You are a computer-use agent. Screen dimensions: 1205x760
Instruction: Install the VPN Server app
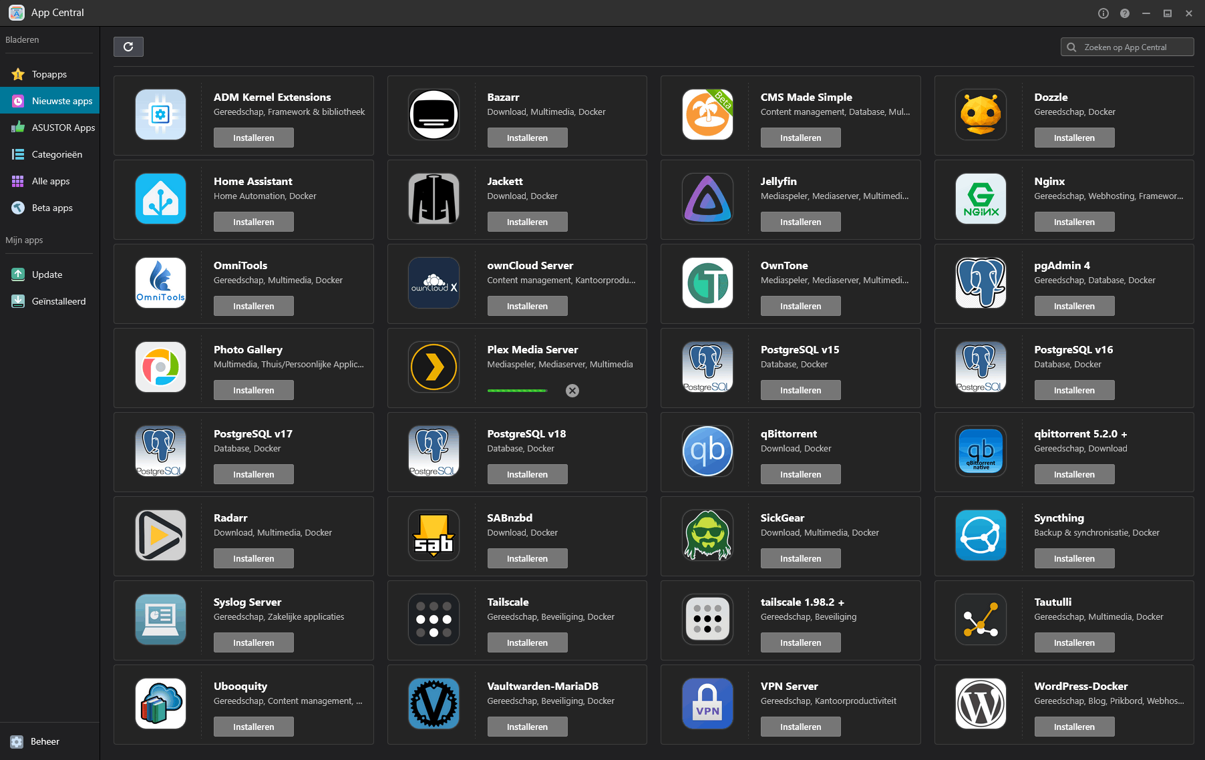click(x=801, y=727)
